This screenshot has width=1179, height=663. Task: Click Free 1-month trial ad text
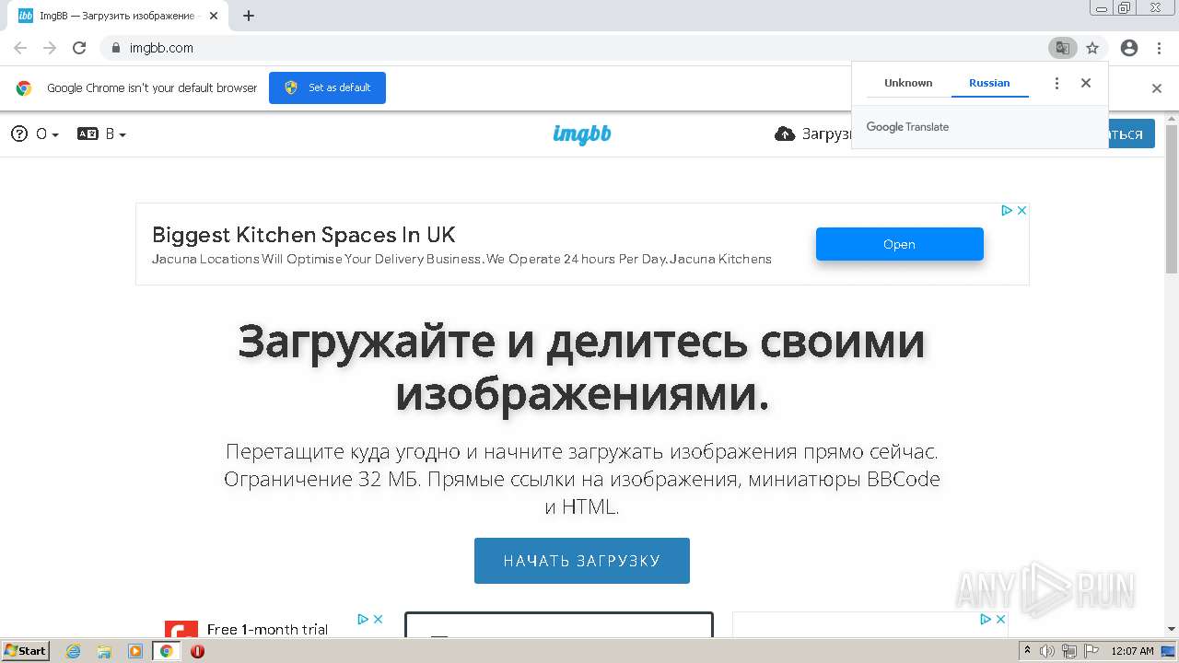[x=267, y=629]
